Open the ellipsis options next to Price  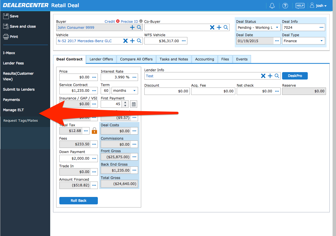tap(94, 77)
